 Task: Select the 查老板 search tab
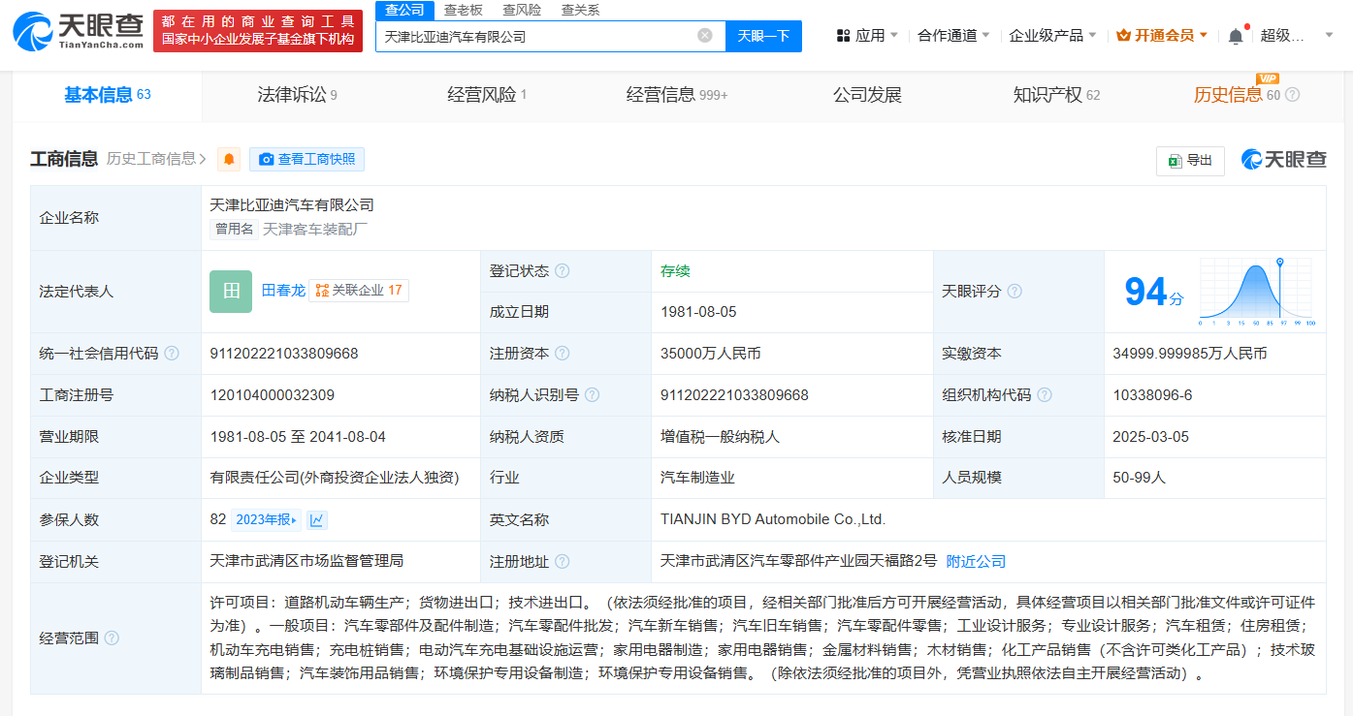(464, 10)
